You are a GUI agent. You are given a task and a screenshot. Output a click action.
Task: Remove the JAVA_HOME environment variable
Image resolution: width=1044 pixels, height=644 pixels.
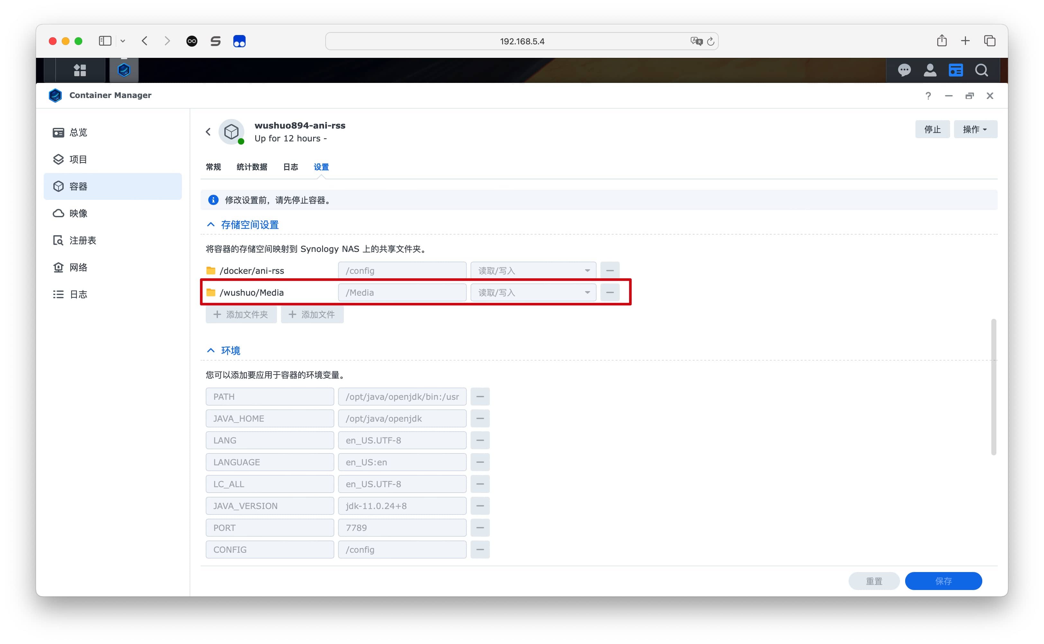click(480, 418)
